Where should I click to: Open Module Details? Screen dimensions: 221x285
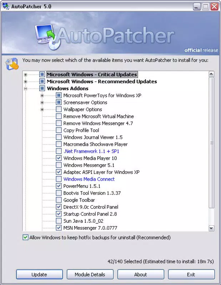pyautogui.click(x=90, y=274)
